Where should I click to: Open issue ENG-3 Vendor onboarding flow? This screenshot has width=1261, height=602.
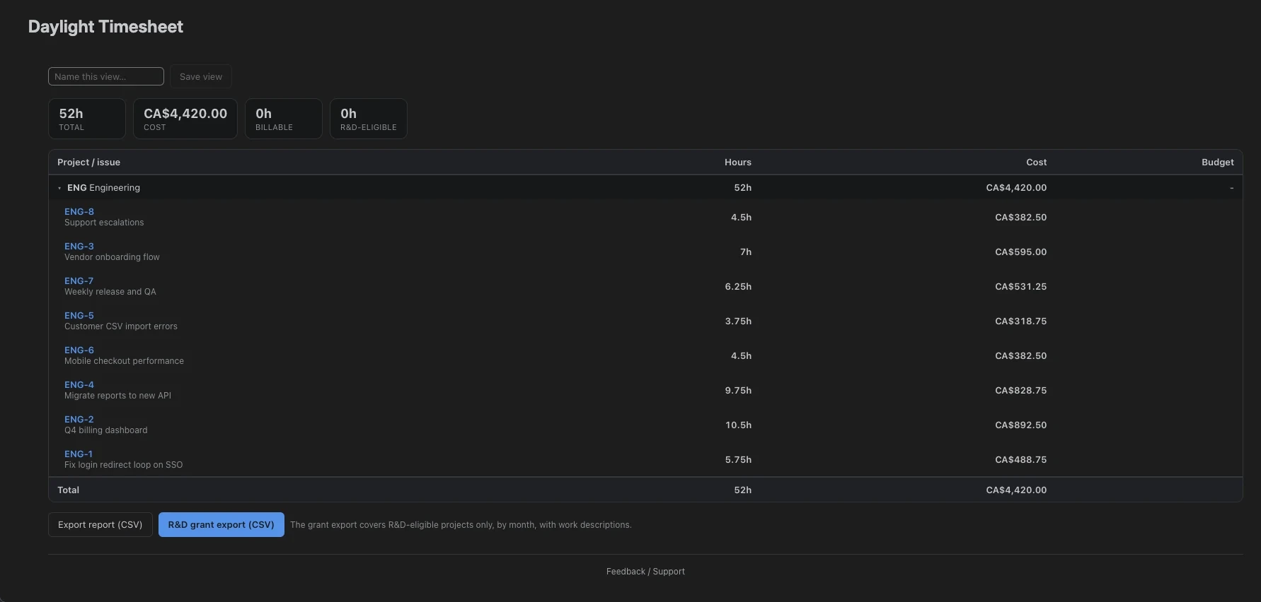click(79, 246)
